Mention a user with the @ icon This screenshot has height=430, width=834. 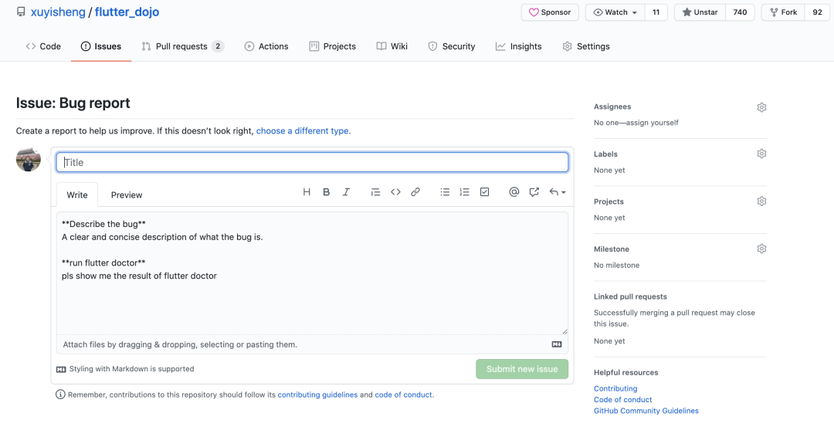[514, 192]
